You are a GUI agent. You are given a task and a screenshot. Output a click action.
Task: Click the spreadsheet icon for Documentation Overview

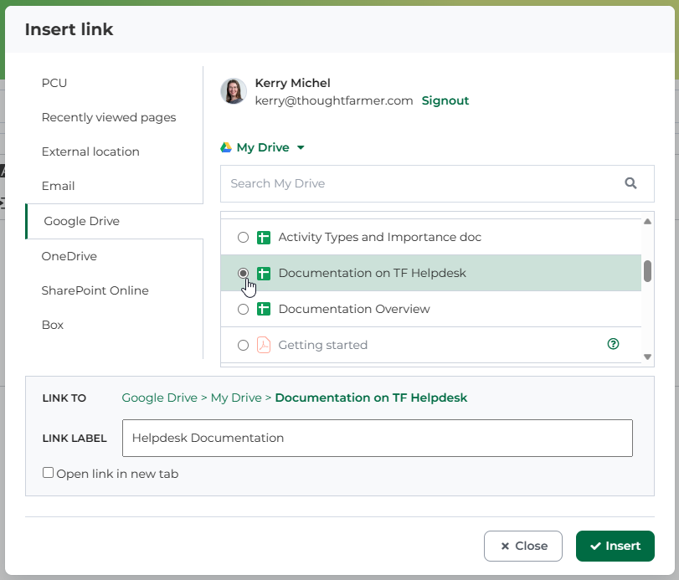click(x=264, y=310)
